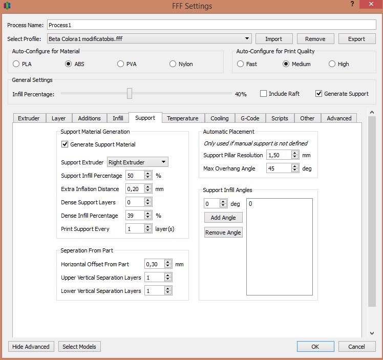Viewport: 383px width, 360px height.
Task: Decrease Support Pillar Resolution spinner down
Action: click(x=295, y=157)
